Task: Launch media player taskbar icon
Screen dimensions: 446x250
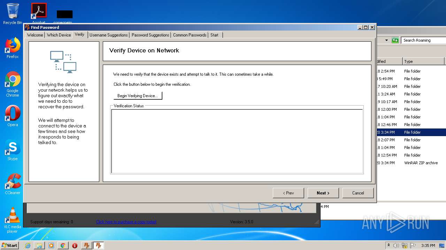Action: (x=51, y=245)
